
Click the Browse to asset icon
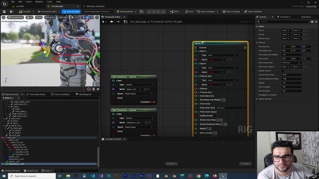[x=11, y=11]
